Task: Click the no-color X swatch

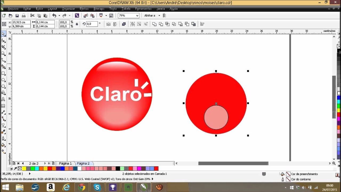Action: 20,169
